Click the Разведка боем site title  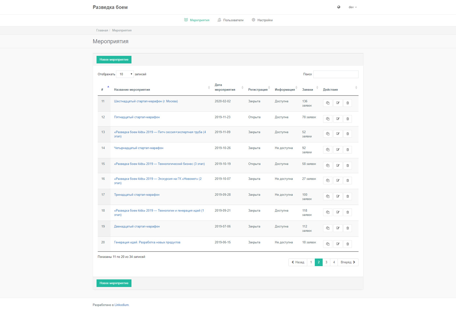(110, 7)
